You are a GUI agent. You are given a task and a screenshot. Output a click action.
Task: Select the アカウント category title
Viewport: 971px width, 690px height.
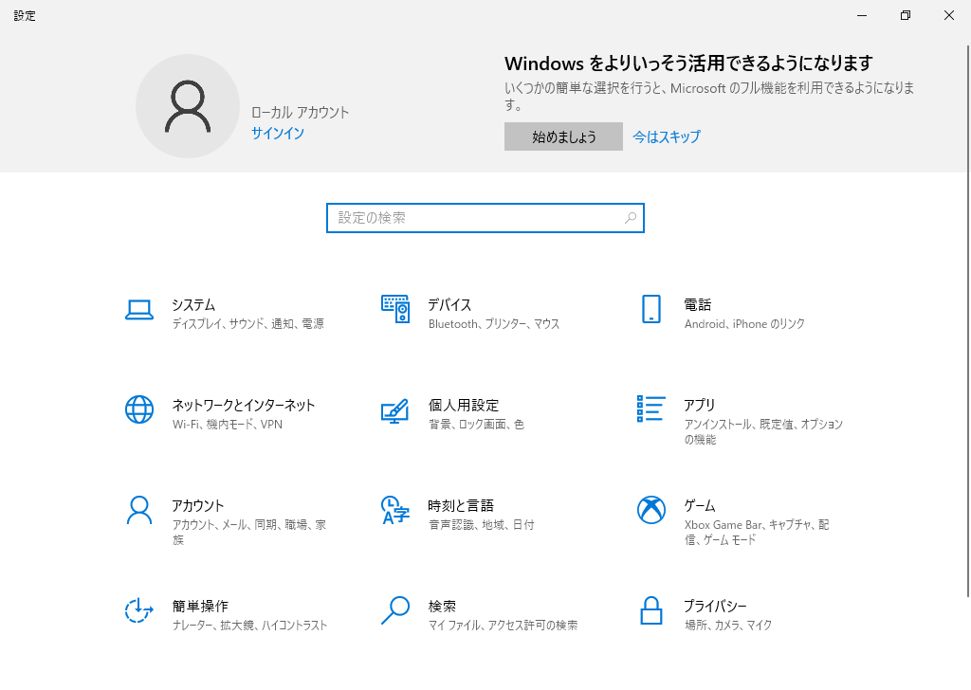[x=197, y=505]
